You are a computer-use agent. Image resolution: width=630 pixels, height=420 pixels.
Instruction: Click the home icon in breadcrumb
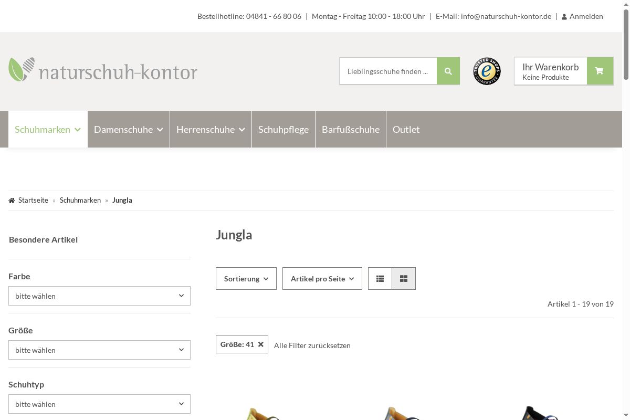(12, 201)
